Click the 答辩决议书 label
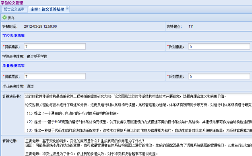Image resolution: width=252 pixels, height=156 pixels. pyautogui.click(x=12, y=96)
